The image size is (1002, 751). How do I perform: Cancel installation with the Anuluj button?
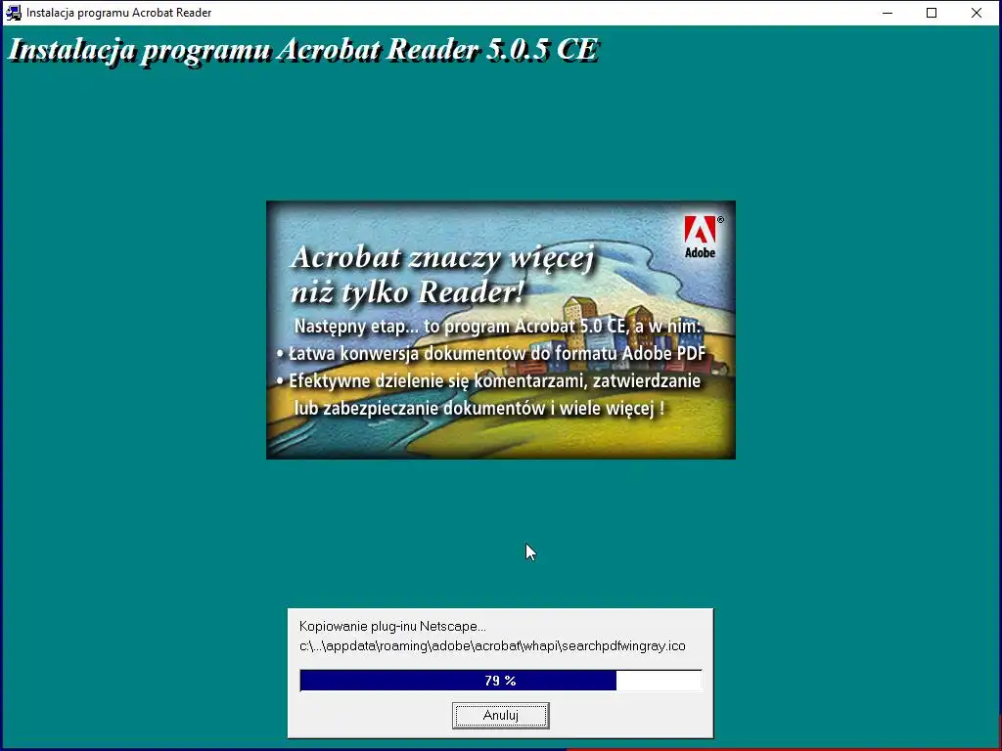click(500, 715)
